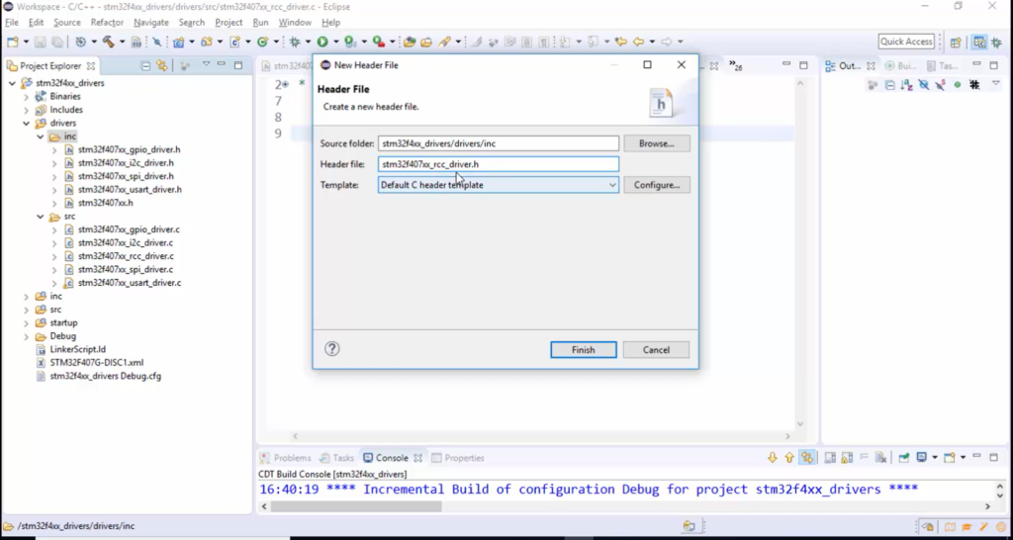1013x540 pixels.
Task: Click the last edit location arrow icon
Action: coord(621,42)
